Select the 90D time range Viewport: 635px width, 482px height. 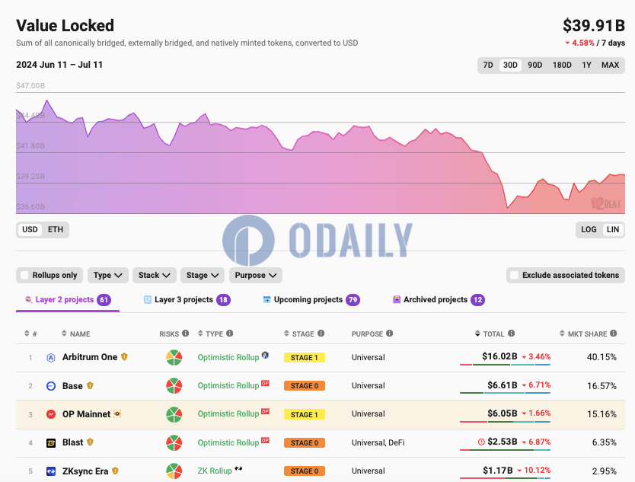pos(534,65)
